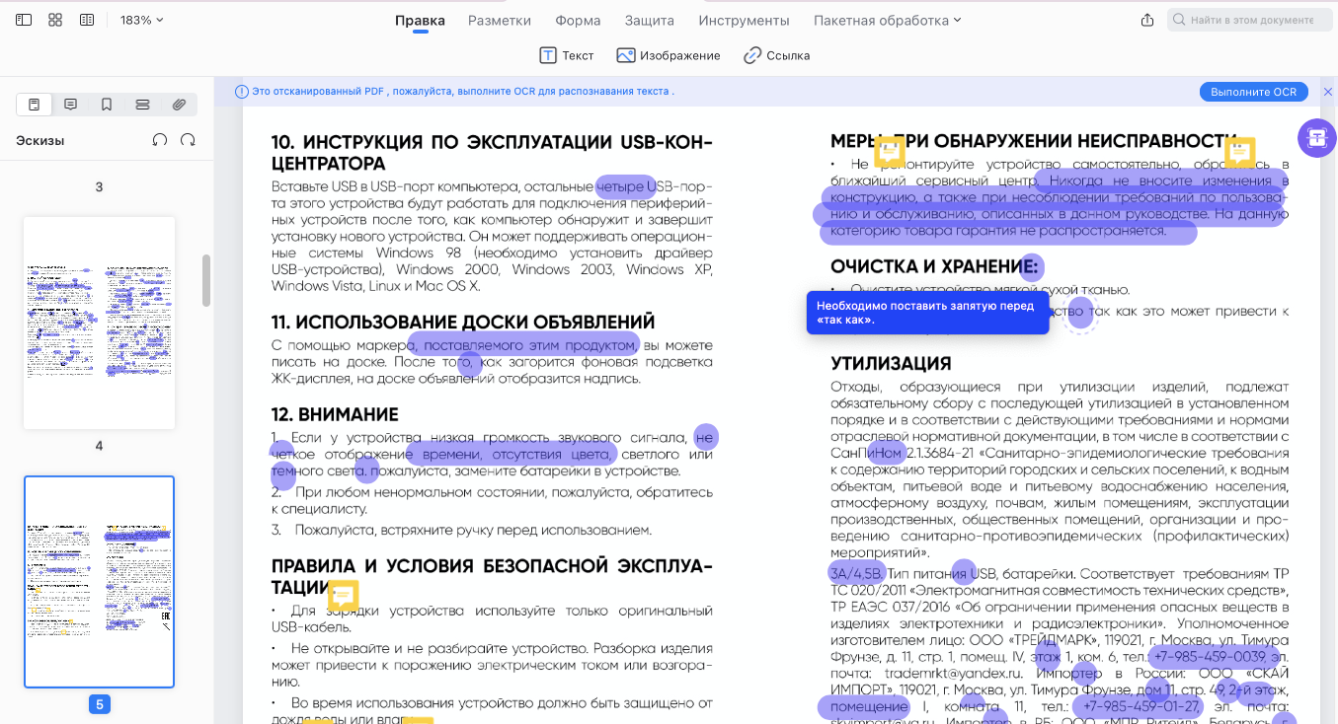Click highlight on '3А/4,5В'

coord(856,573)
